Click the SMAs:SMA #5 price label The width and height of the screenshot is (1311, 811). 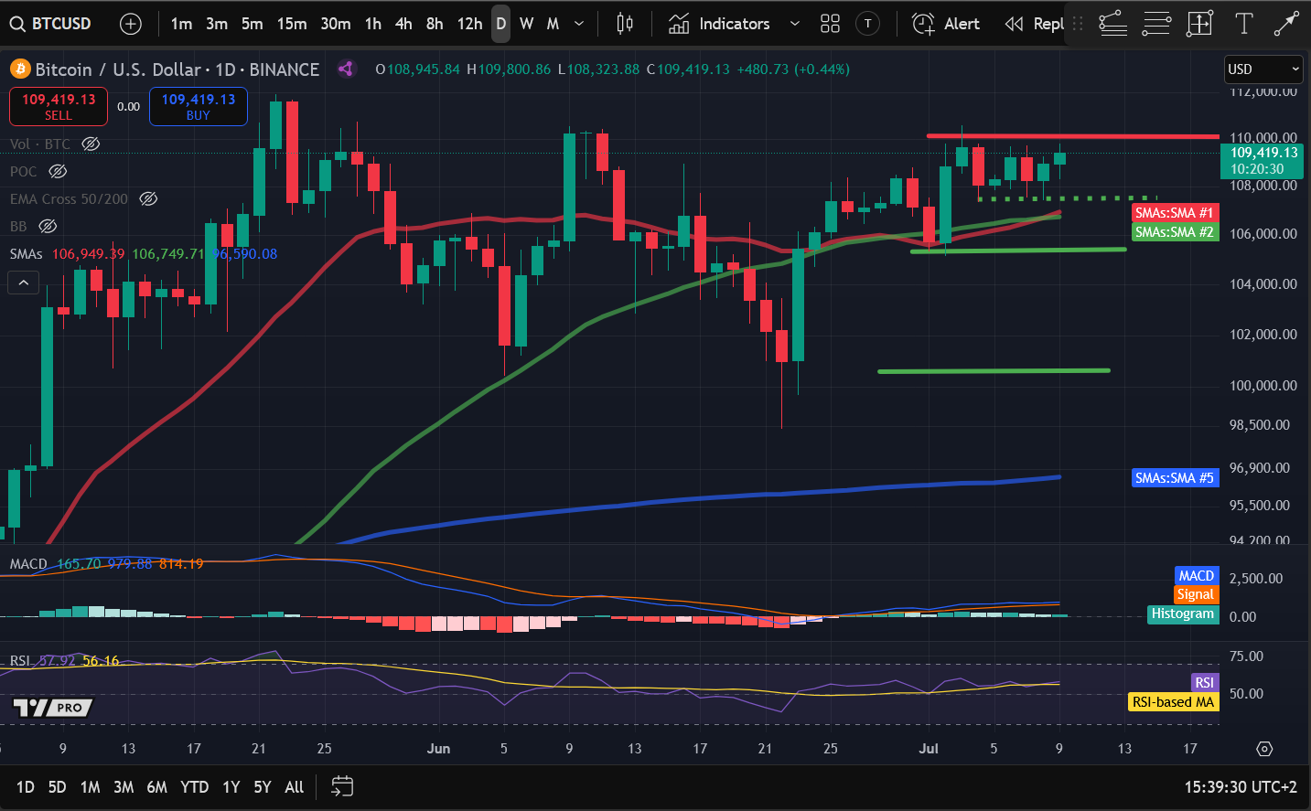click(1175, 477)
